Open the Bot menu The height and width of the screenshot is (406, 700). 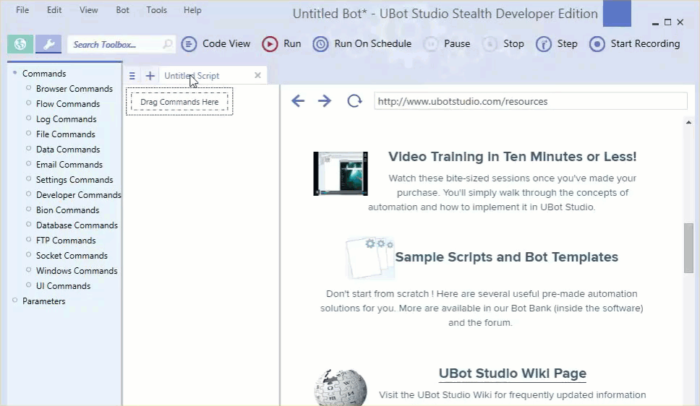tap(122, 10)
